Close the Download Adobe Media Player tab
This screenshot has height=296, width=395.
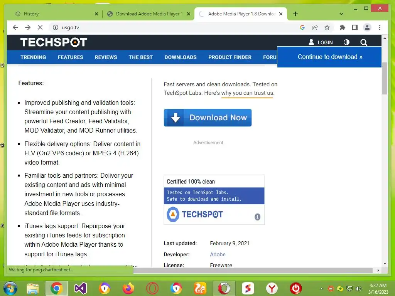point(188,14)
